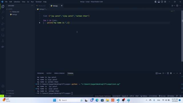This screenshot has height=103, width=183.
Task: Create a new terminal with plus
Action: point(163,73)
